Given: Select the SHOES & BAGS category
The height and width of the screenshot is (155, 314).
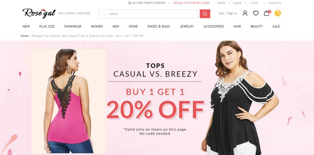Looking at the screenshot, I should click(x=159, y=26).
